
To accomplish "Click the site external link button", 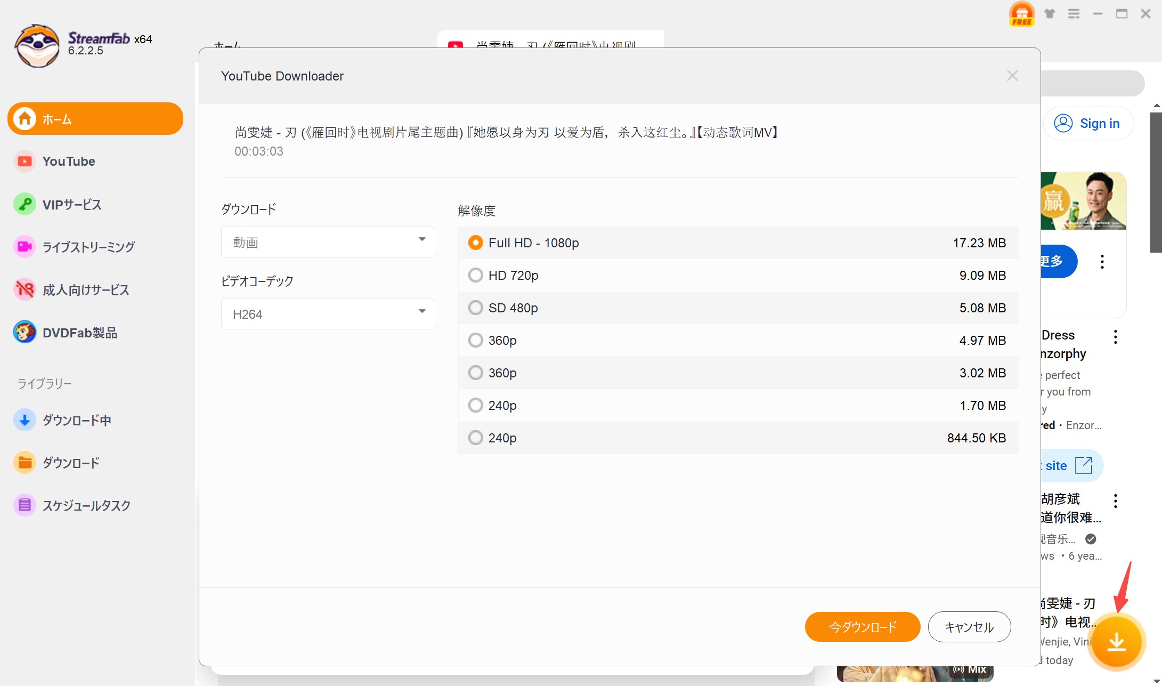I will point(1071,465).
